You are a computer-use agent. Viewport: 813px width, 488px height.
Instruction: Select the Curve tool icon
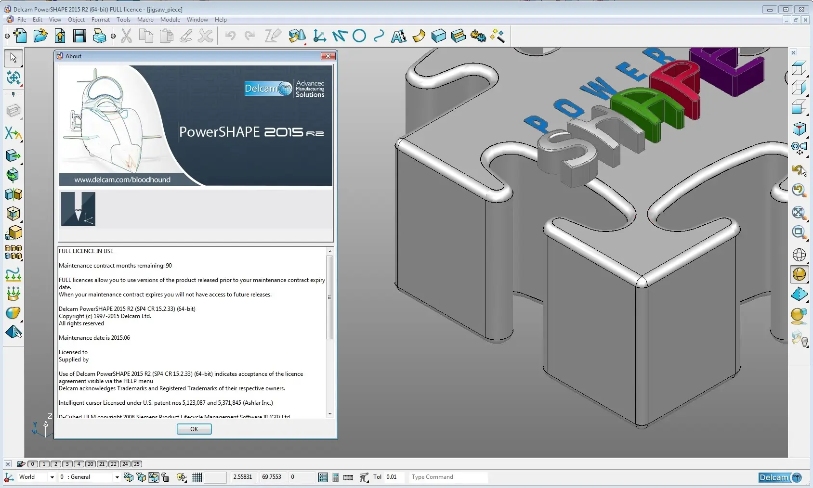[x=379, y=36]
